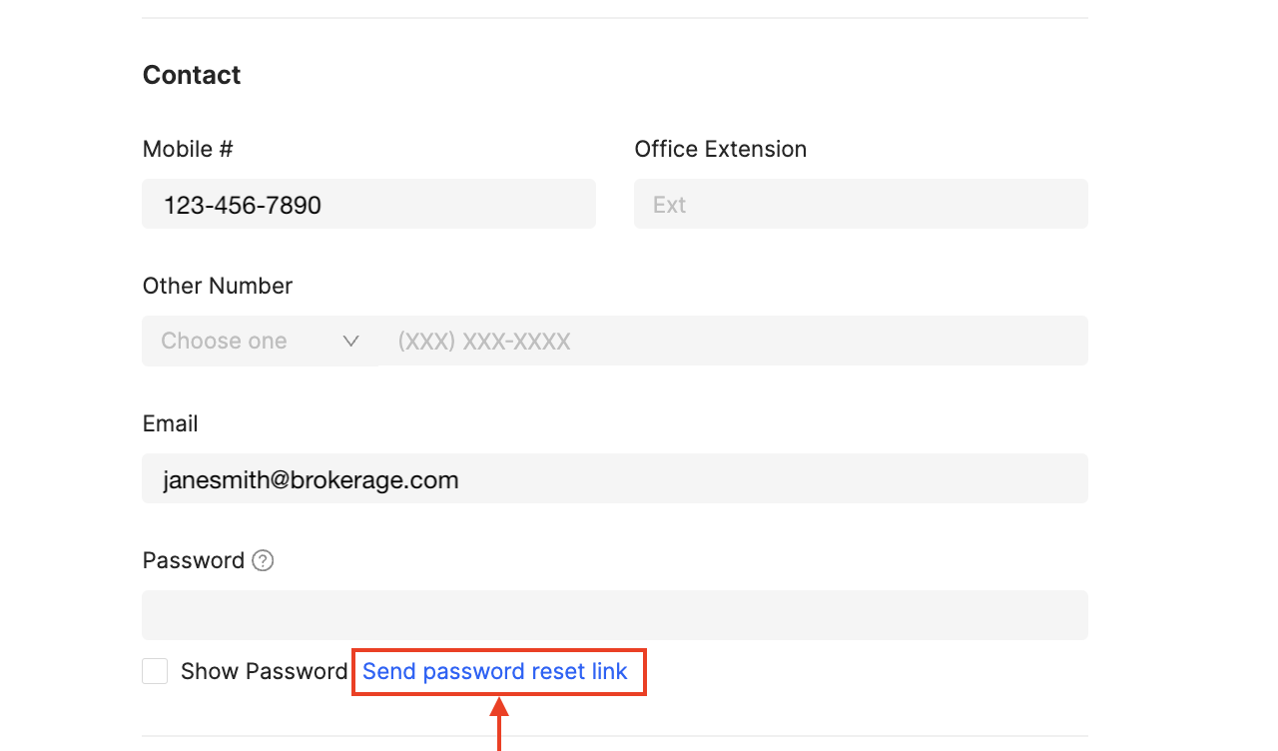Click Send password reset link

point(495,671)
